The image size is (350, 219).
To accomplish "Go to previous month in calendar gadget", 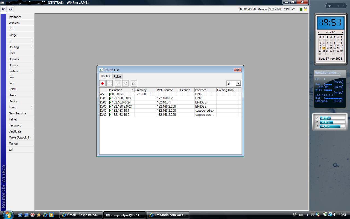I will pyautogui.click(x=319, y=32).
